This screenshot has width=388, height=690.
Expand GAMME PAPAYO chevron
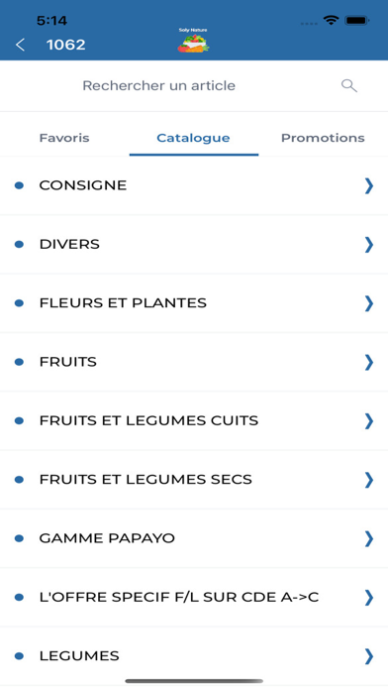point(368,538)
